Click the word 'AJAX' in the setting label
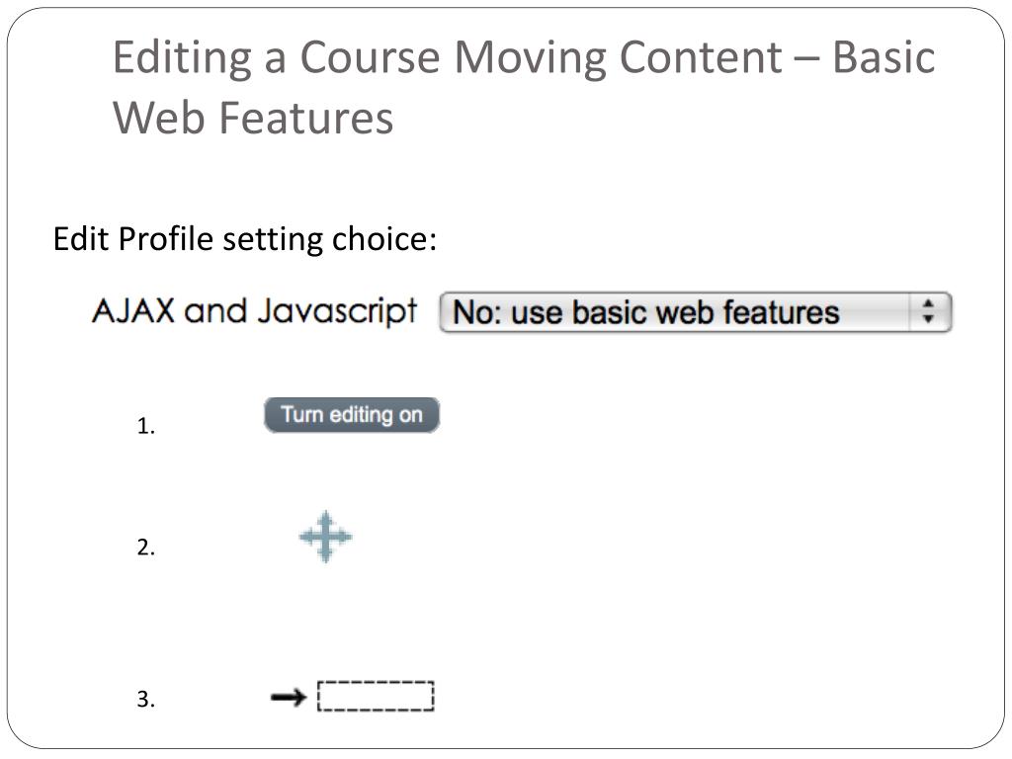The width and height of the screenshot is (1012, 759). 133,311
